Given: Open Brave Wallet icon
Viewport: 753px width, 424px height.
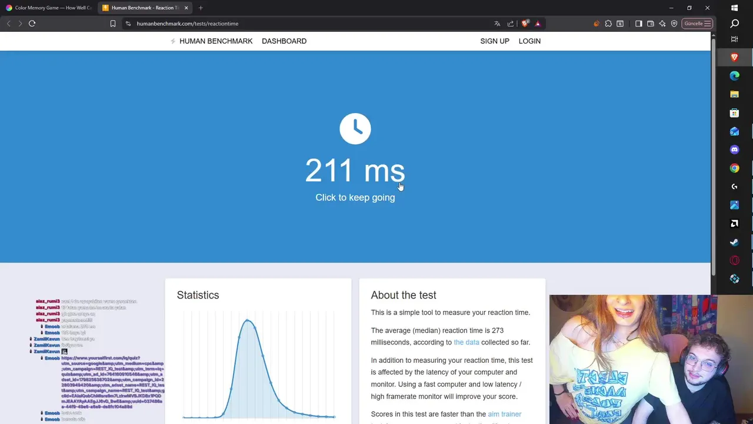Looking at the screenshot, I should pos(651,24).
